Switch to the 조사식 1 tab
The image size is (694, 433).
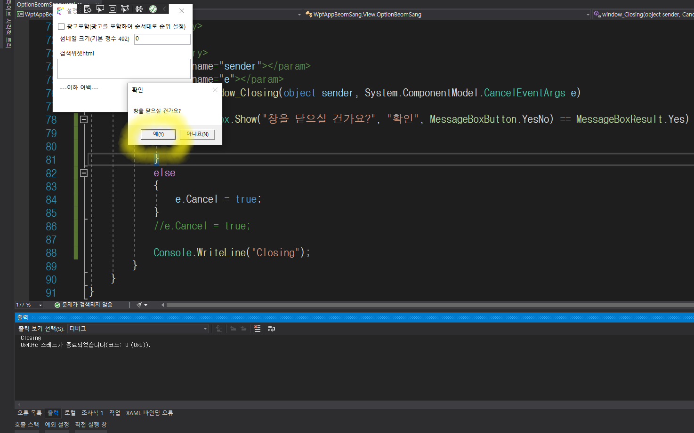pos(92,413)
